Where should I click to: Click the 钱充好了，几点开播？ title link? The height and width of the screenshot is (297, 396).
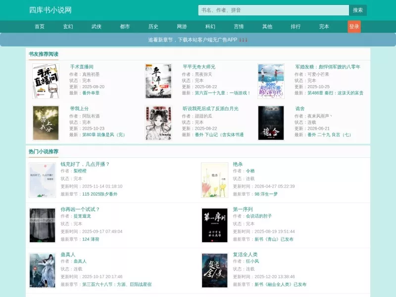(85, 164)
